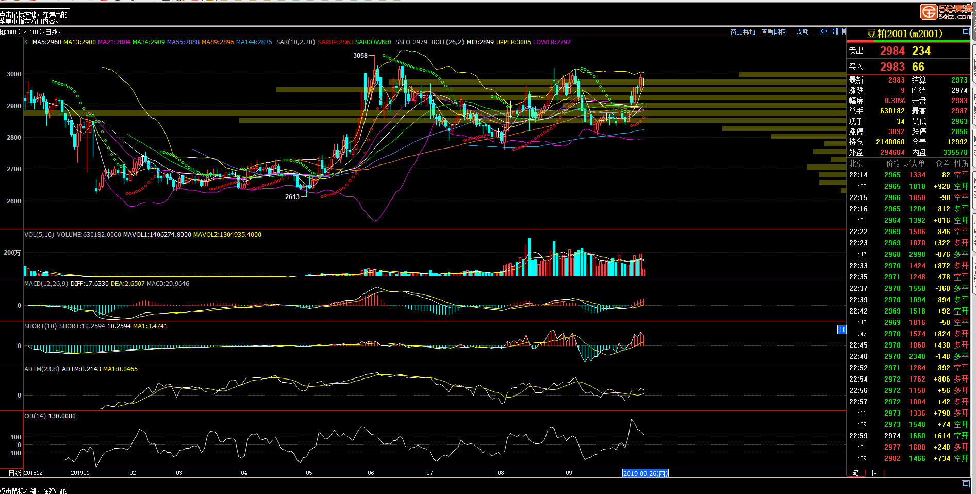Click the 买入 bid price 2983
The image size is (976, 494).
click(x=892, y=67)
